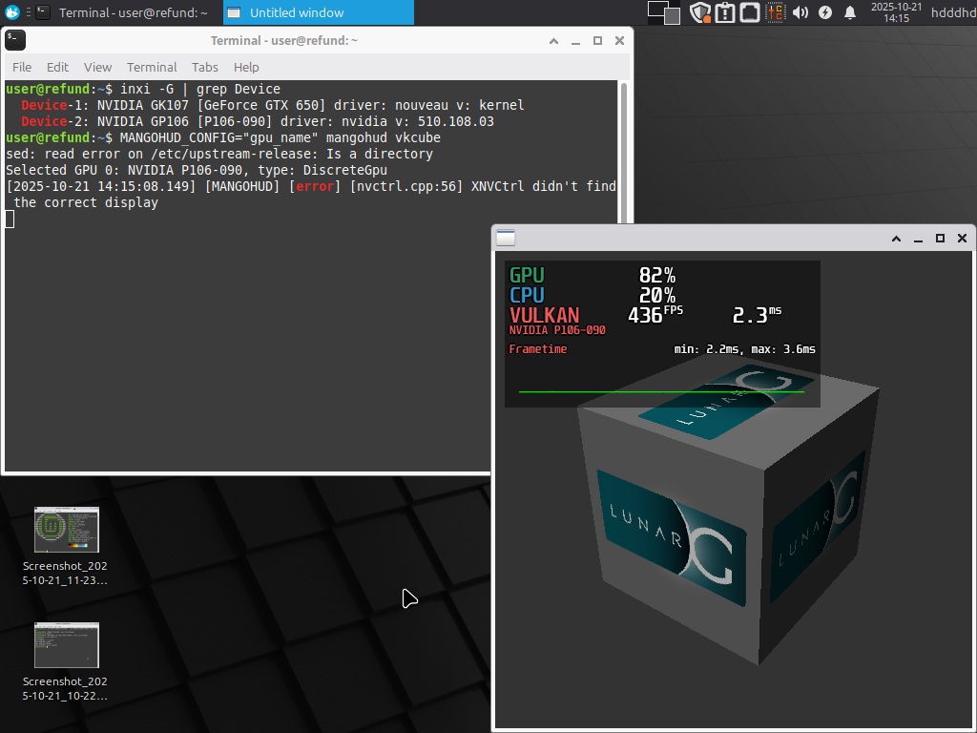Close the vkcube window

click(962, 238)
